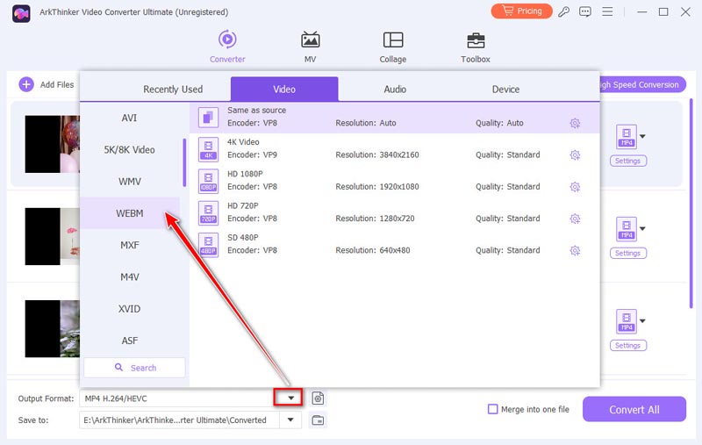
Task: Click the Convert All button
Action: click(x=634, y=409)
